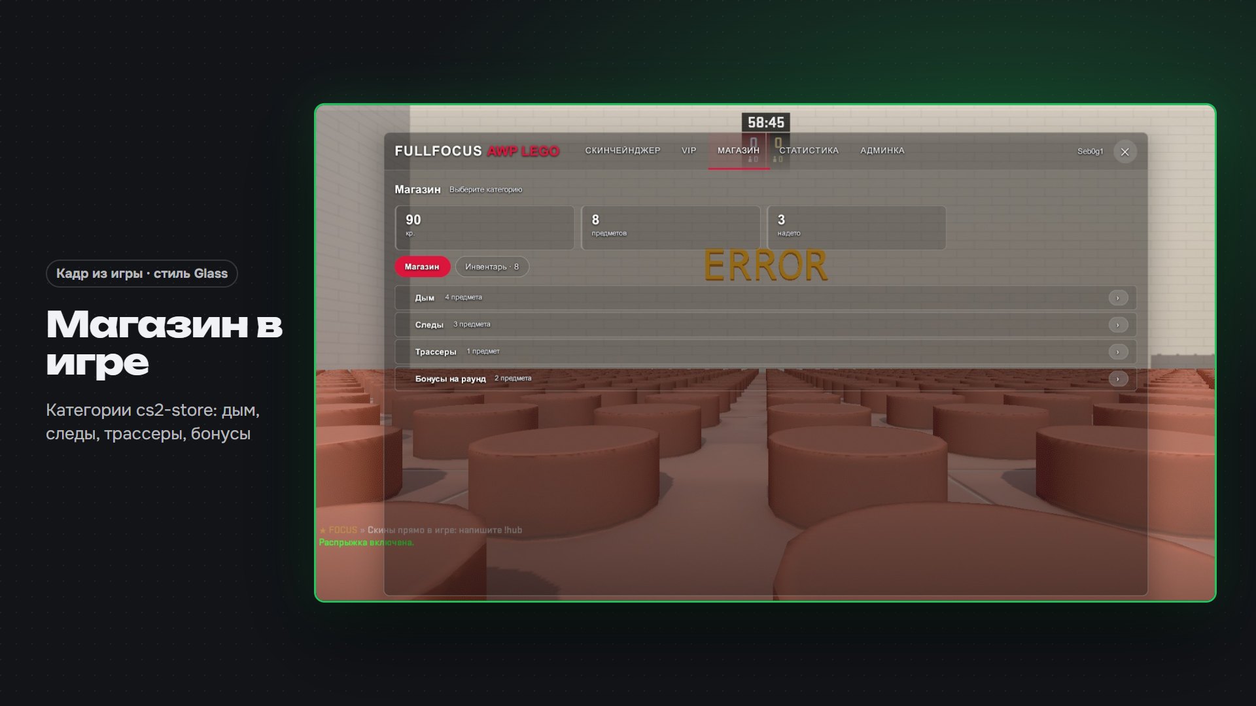Click the 'Выберите категорию' subtitle

485,190
